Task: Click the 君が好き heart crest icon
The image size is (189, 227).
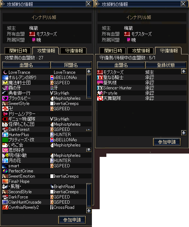Action: coord(5,150)
